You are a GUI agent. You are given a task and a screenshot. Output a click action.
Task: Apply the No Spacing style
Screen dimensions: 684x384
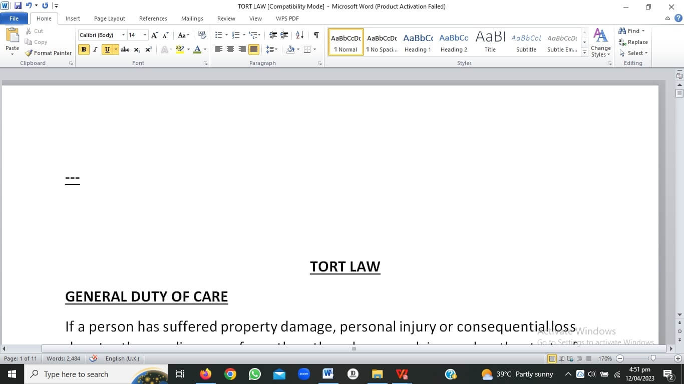point(382,42)
